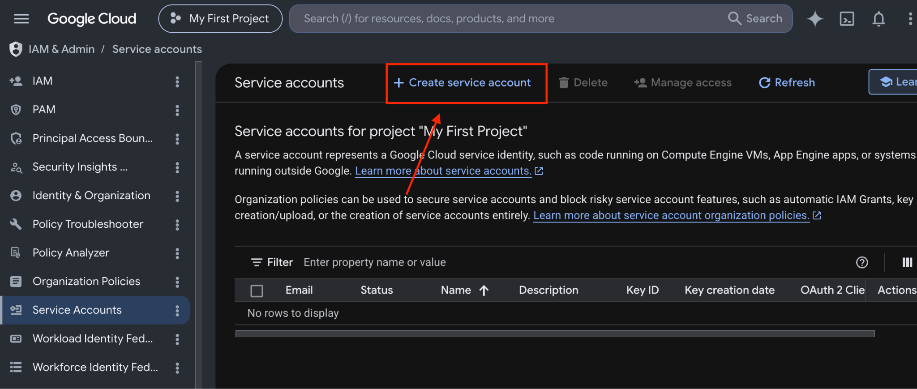The image size is (917, 389).
Task: Sort by the Email column header
Action: (x=299, y=290)
